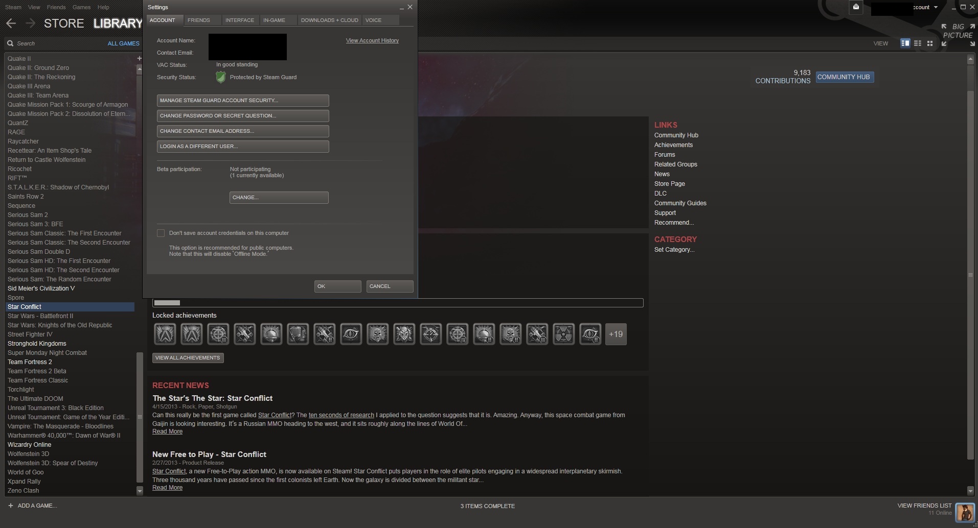Click Add a Game text
Viewport: 978px width, 528px height.
(37, 506)
